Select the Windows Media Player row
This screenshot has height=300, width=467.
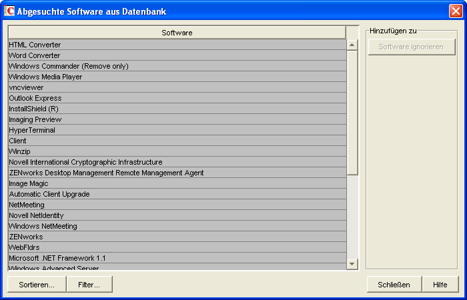(177, 77)
